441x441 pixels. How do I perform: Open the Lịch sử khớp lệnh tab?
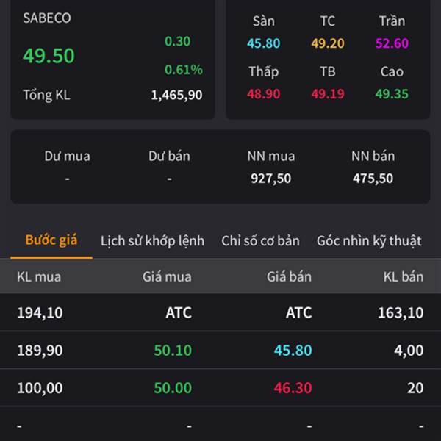[152, 241]
